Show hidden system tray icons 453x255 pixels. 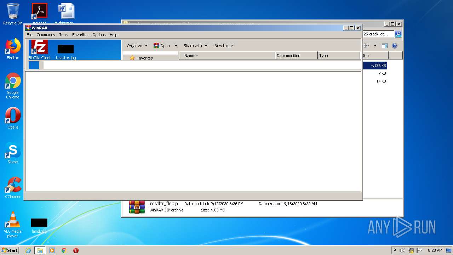pyautogui.click(x=395, y=250)
